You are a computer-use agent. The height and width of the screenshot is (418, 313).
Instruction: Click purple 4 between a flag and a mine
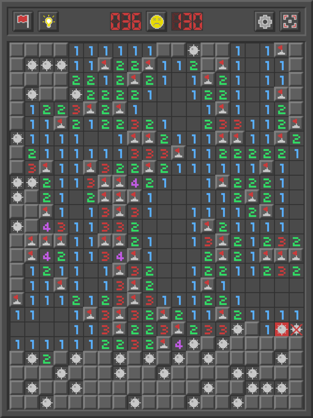click(179, 345)
